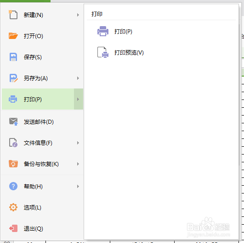Click 打印预览(V) in the submenu
Screen dimensions: 244x243
tap(129, 53)
